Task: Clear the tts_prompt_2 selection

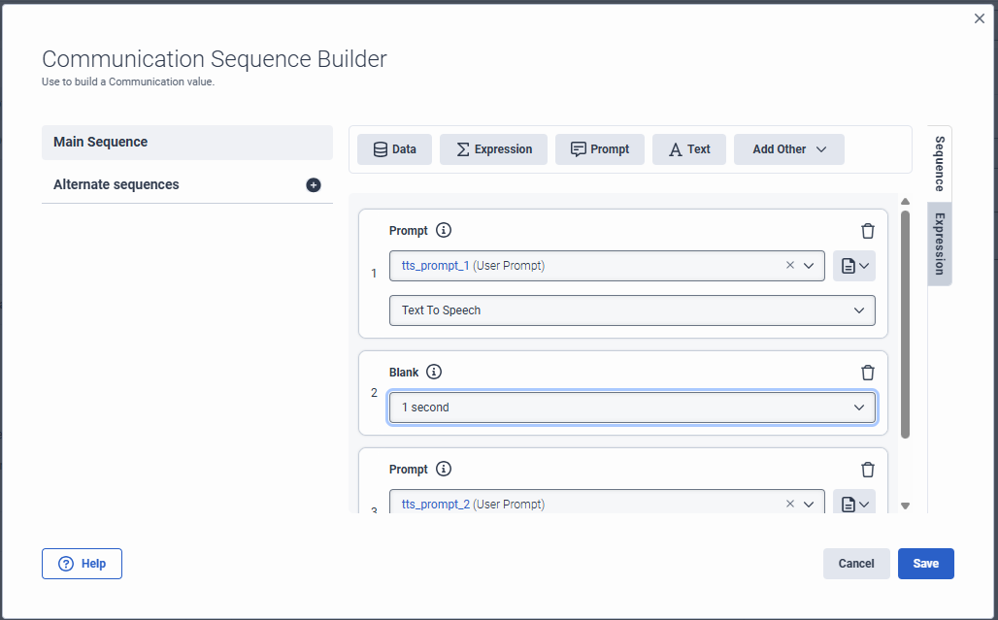Action: coord(789,504)
